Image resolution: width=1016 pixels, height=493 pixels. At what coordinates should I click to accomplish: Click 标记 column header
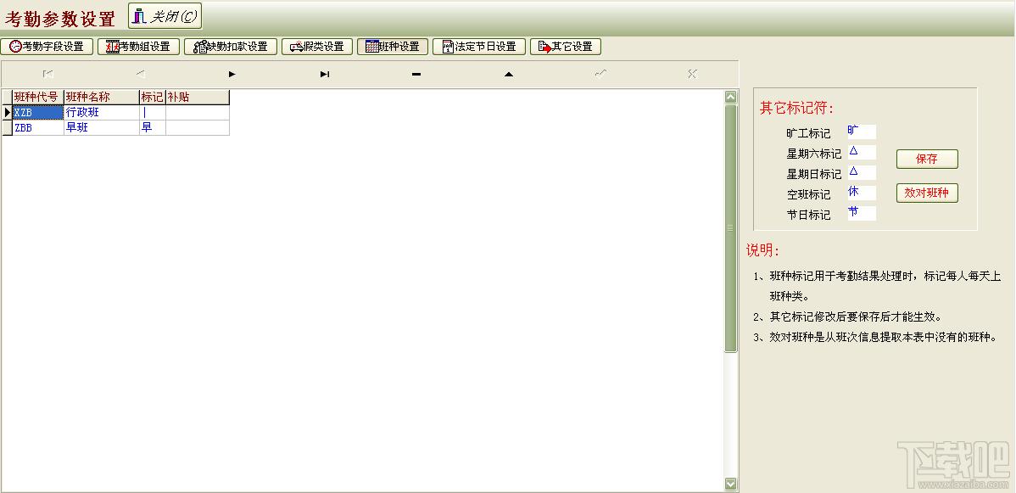[153, 98]
